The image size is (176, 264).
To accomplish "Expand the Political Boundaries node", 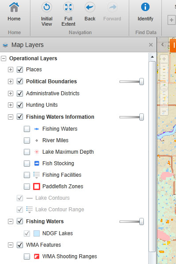I will click(11, 82).
